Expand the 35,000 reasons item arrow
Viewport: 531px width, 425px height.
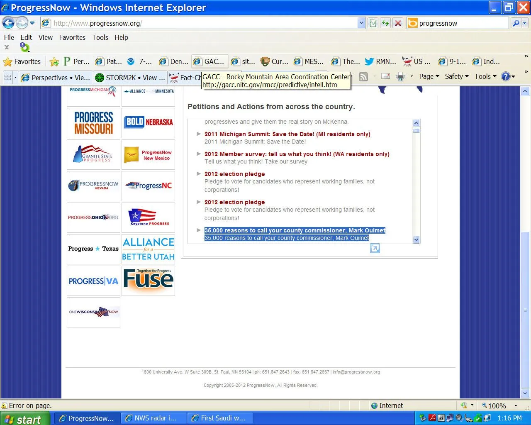click(x=199, y=230)
